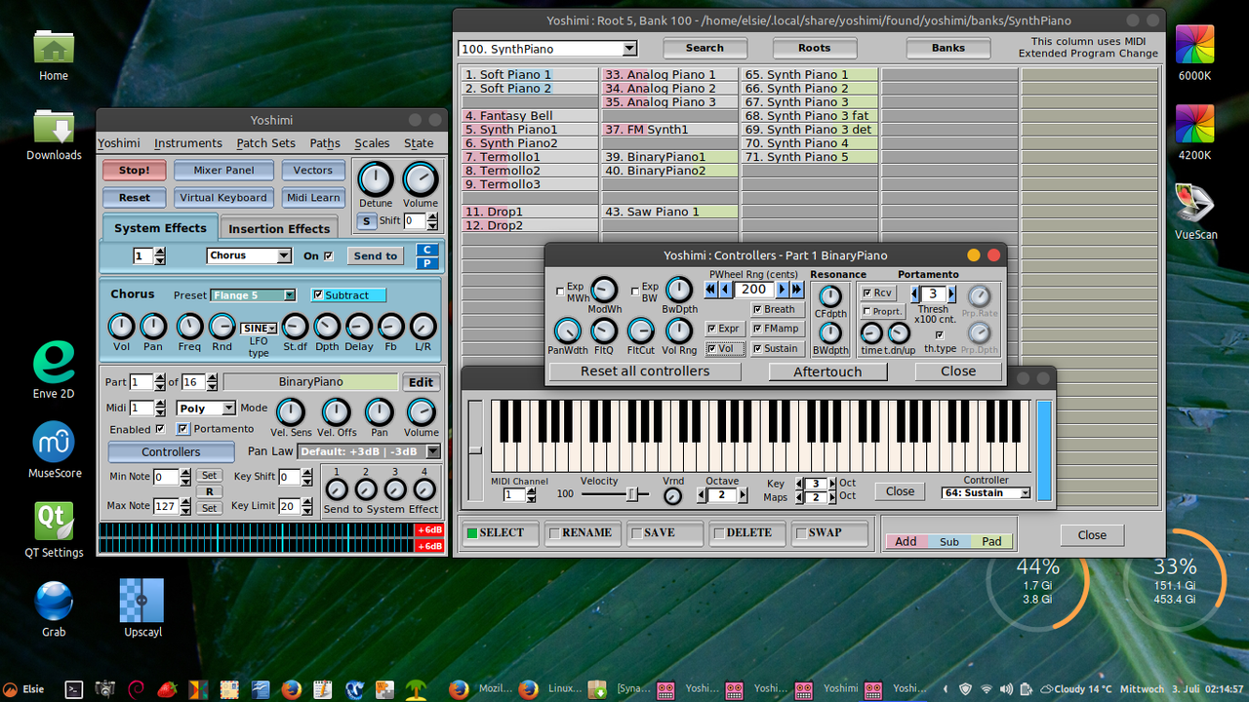1249x702 pixels.
Task: Click the FltCut knob in Controllers
Action: tap(641, 331)
